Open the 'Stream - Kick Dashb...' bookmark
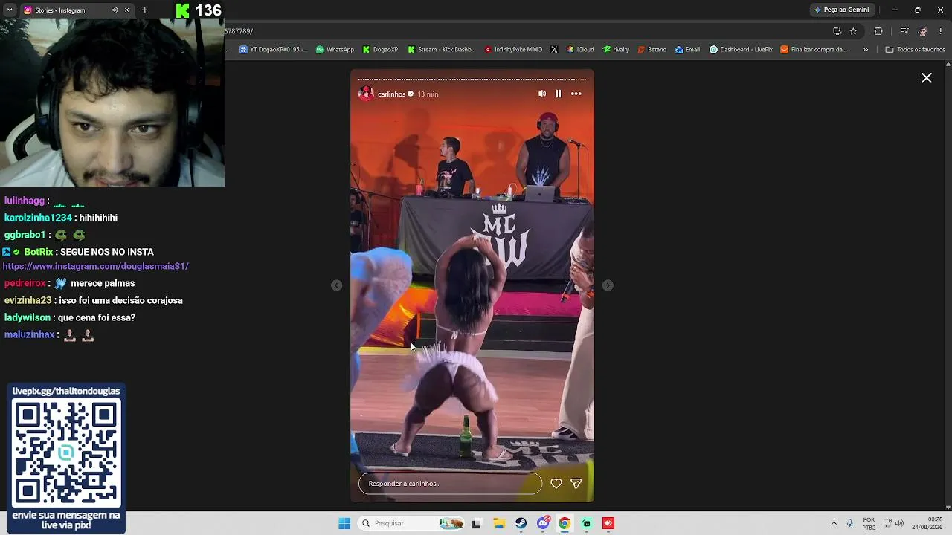This screenshot has height=535, width=952. [x=442, y=50]
